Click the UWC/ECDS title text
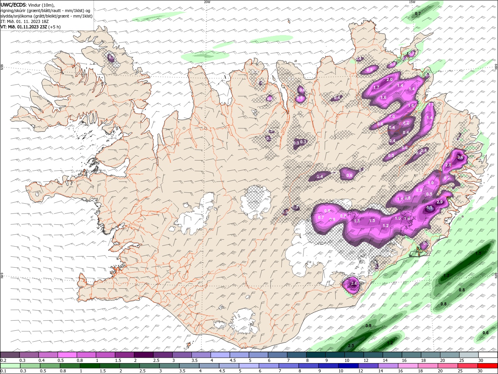Screen dimensions: 498x374 13,5
